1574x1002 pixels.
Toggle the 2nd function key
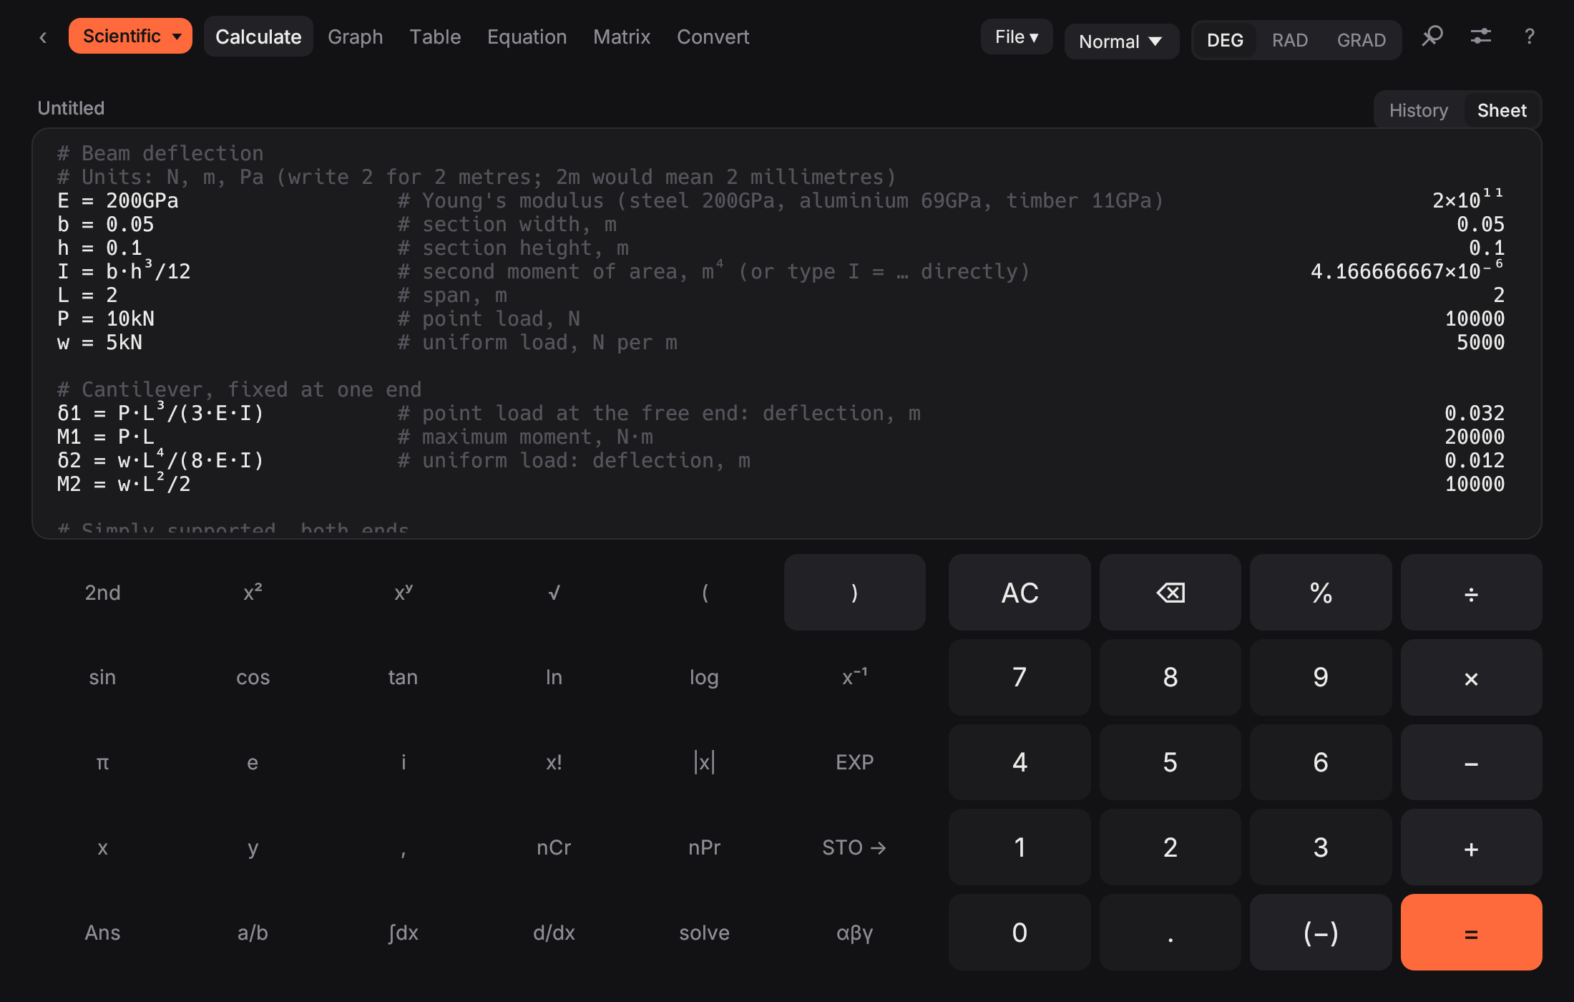coord(102,593)
